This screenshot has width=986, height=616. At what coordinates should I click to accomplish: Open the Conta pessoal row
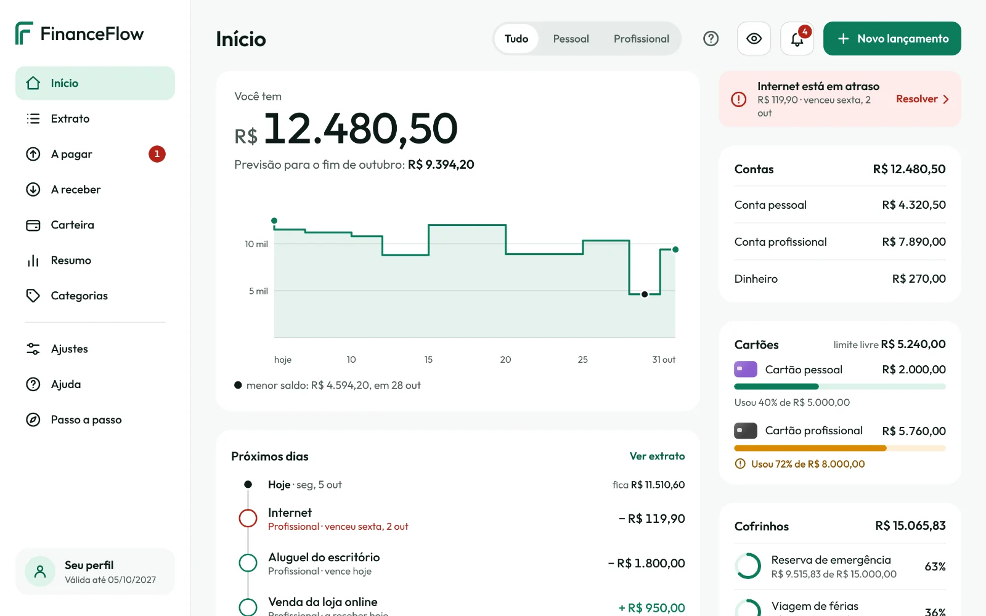[840, 205]
